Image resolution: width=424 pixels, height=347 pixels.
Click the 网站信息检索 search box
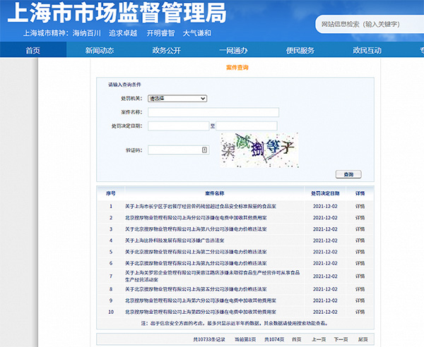click(370, 24)
